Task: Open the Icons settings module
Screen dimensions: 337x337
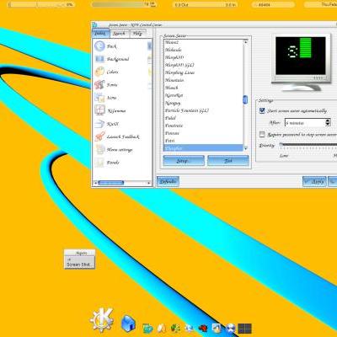Action: [105, 98]
